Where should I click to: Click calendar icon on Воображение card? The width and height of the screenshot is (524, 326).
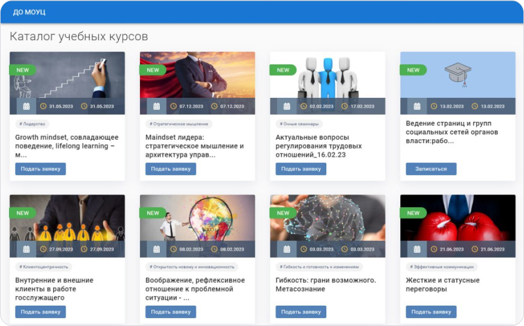[157, 249]
